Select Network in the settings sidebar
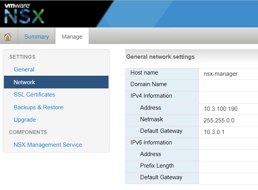The width and height of the screenshot is (258, 190). click(56, 82)
